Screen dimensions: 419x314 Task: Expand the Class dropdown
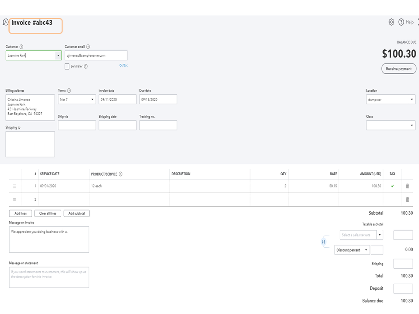412,125
